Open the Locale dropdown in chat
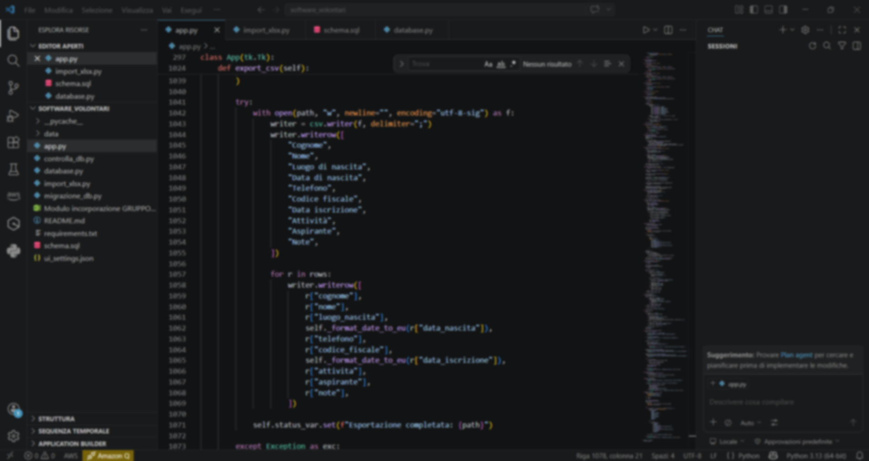 (x=727, y=442)
